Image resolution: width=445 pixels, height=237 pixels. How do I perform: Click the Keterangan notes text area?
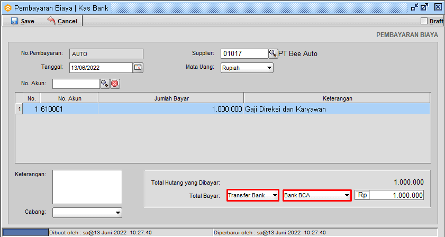coord(87,187)
